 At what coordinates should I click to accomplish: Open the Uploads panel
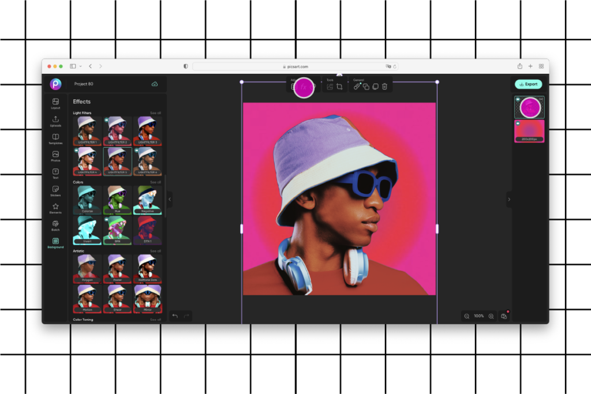pyautogui.click(x=55, y=119)
